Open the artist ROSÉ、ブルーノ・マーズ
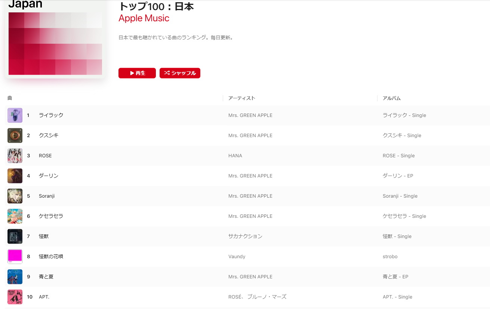Viewport: 490px width, 309px height. pyautogui.click(x=258, y=297)
